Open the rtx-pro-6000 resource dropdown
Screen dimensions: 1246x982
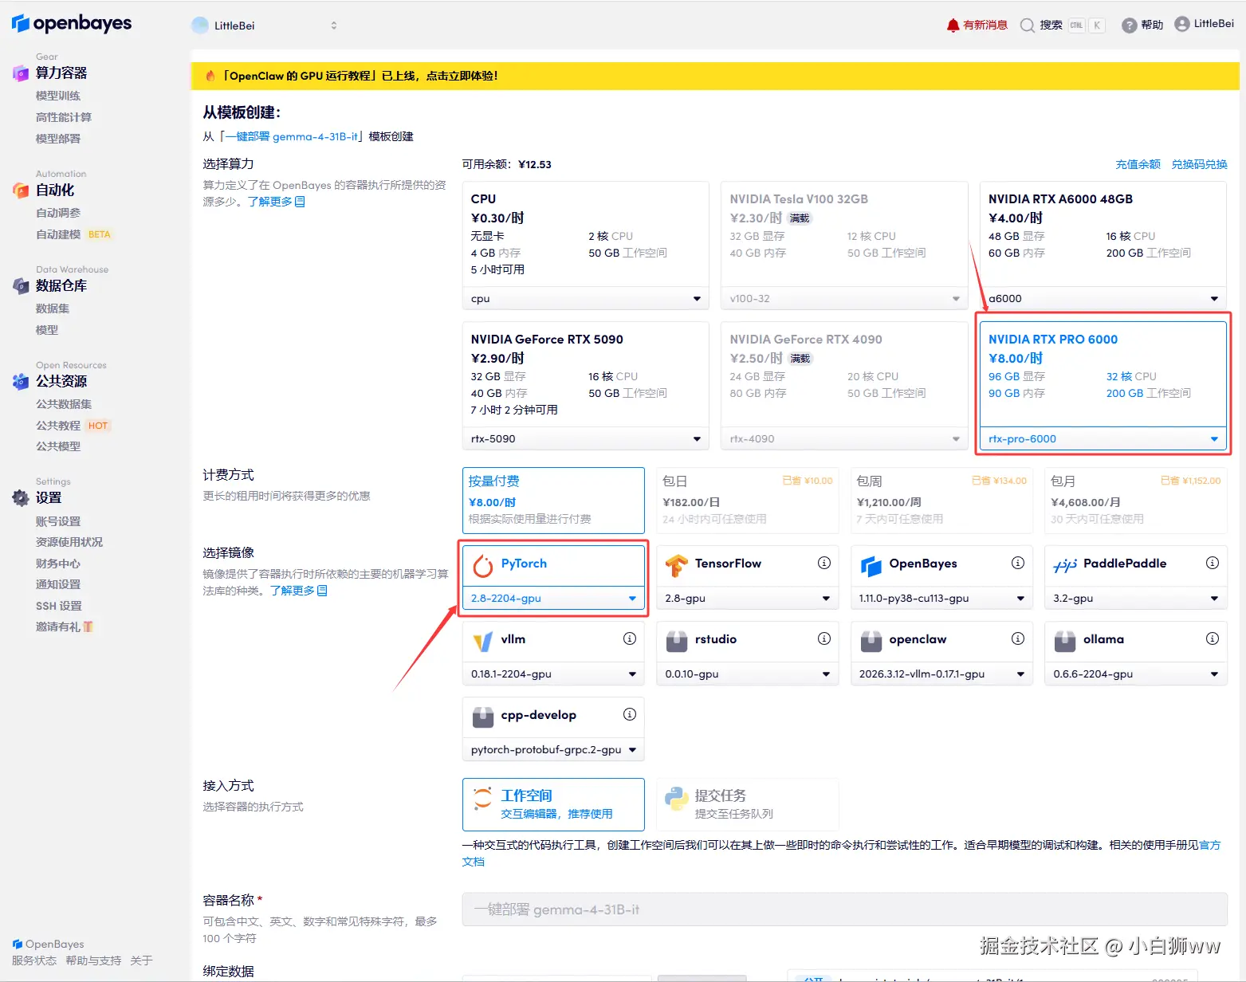point(1103,439)
